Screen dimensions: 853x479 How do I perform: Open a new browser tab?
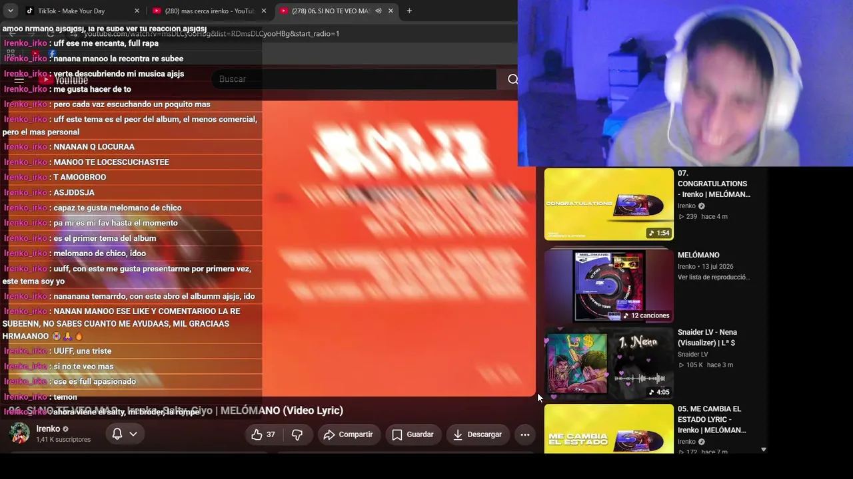pyautogui.click(x=409, y=11)
